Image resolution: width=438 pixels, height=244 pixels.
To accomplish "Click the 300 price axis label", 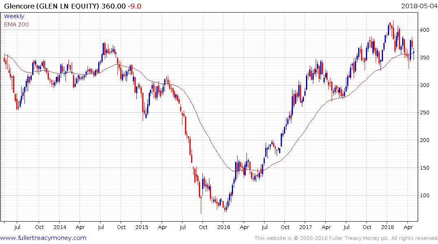I will 425,85.
